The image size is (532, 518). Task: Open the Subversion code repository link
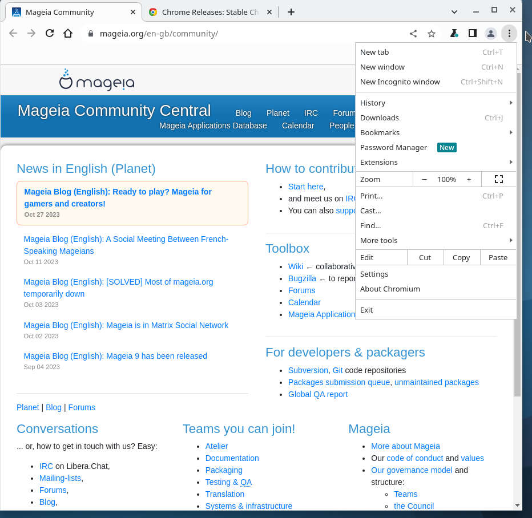(x=308, y=371)
